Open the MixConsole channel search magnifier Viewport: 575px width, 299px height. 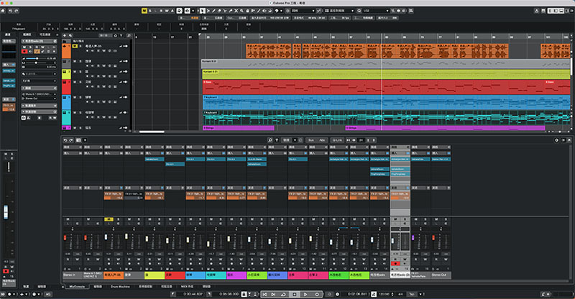pyautogui.click(x=270, y=140)
